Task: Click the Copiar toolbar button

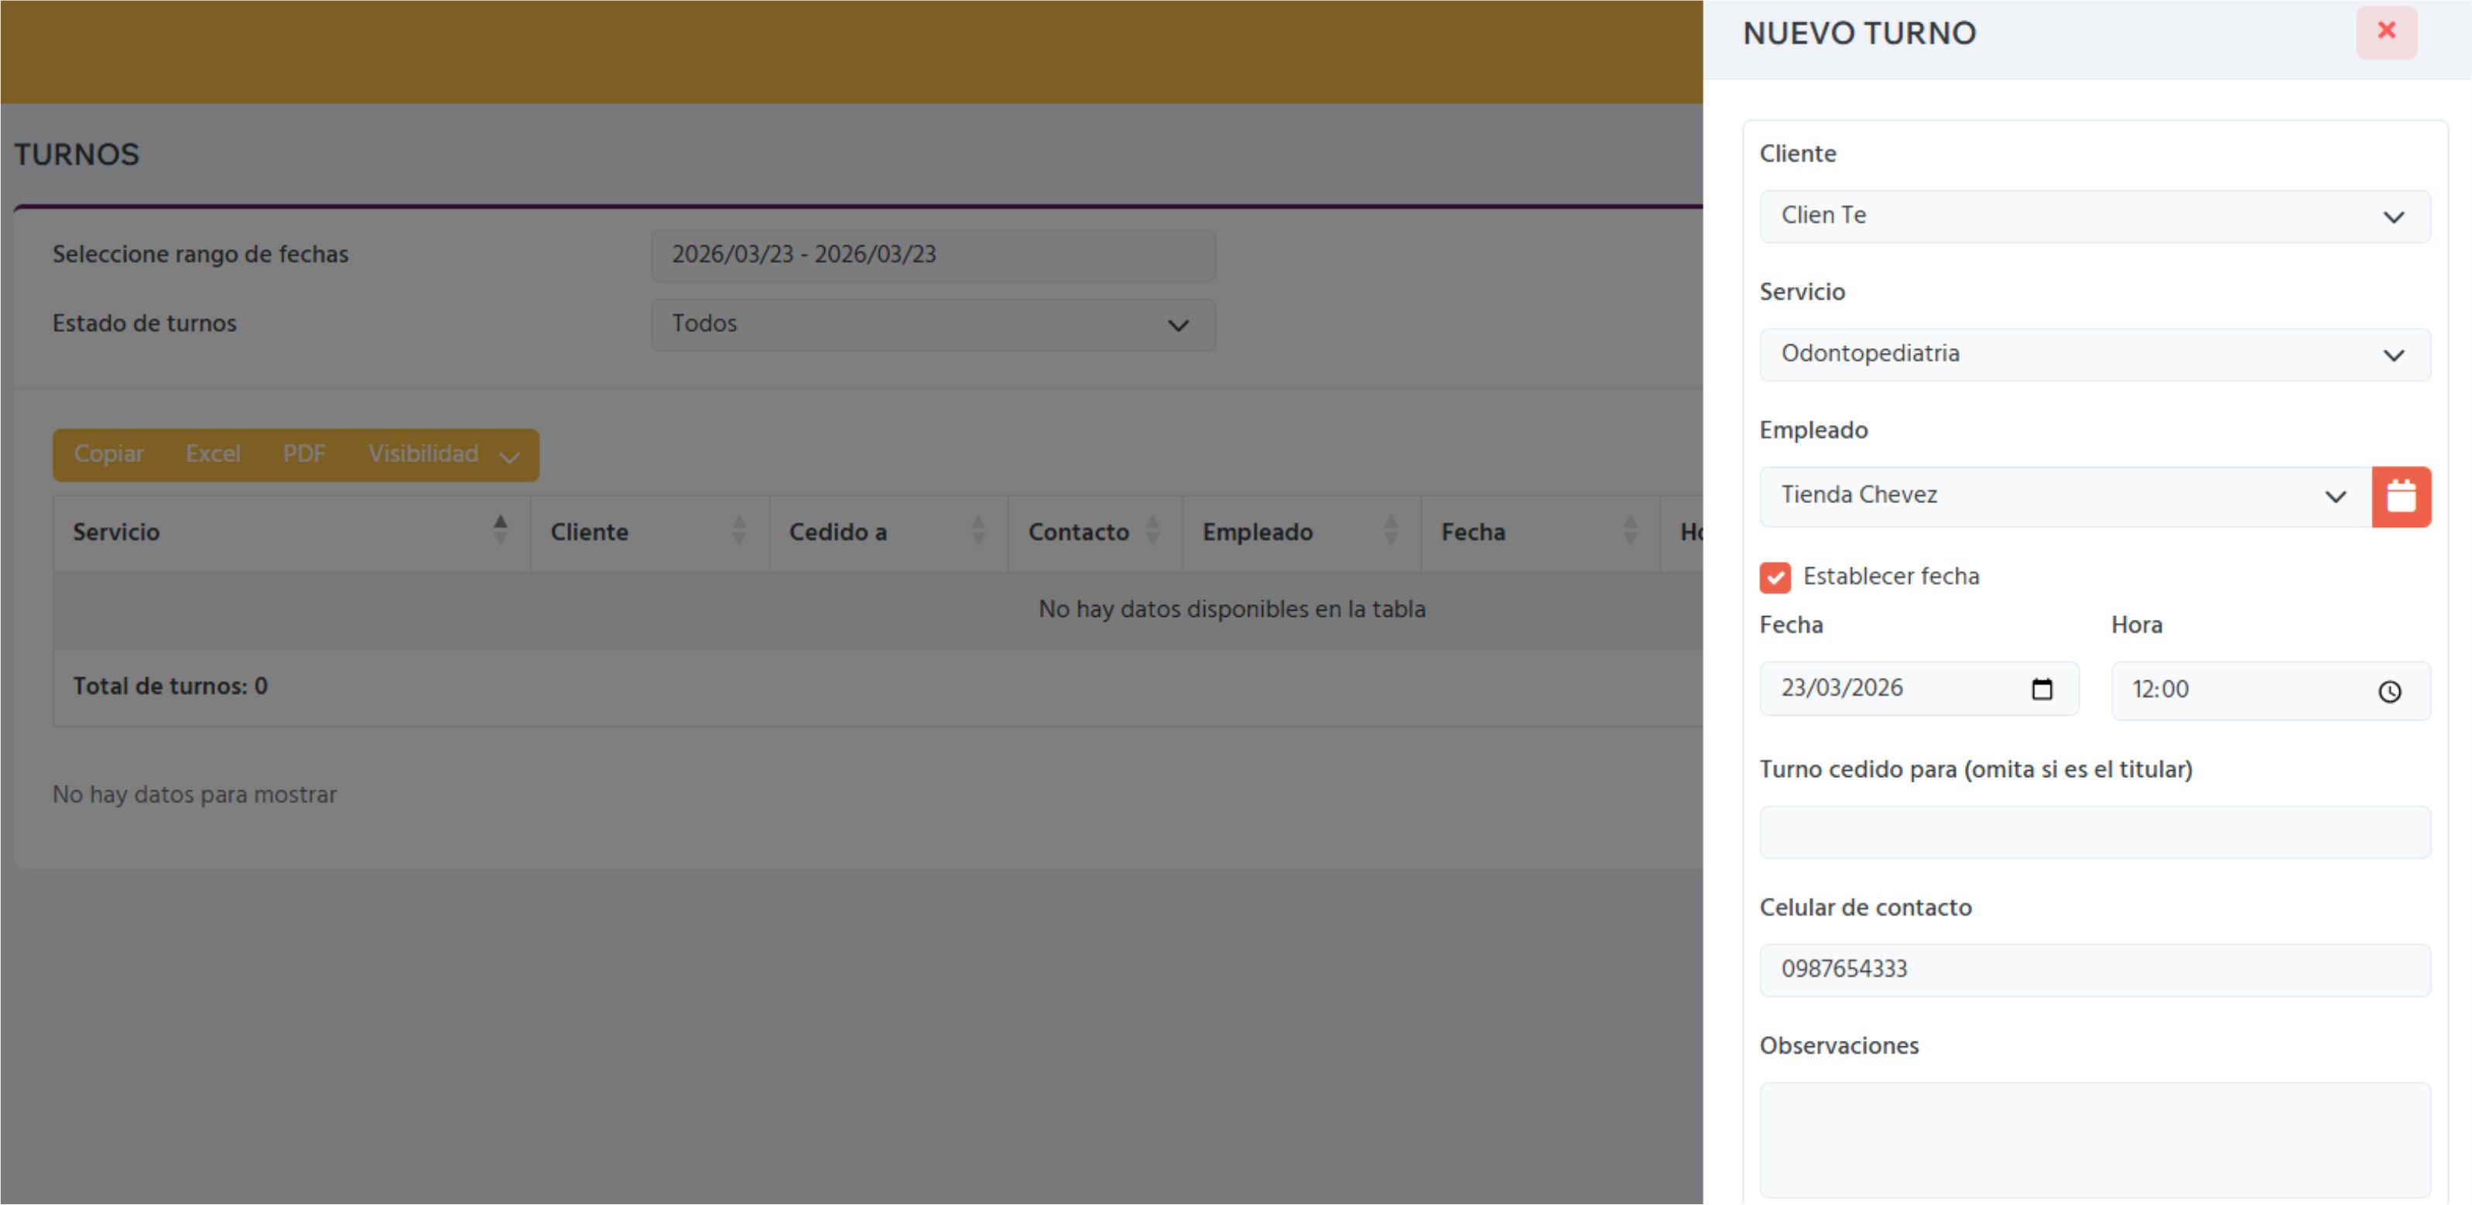Action: click(108, 455)
